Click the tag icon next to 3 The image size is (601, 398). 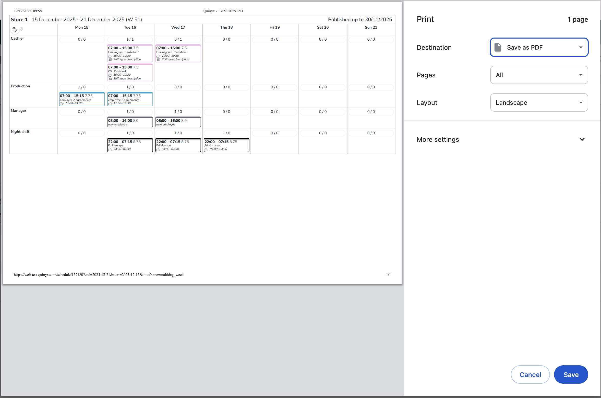click(15, 29)
